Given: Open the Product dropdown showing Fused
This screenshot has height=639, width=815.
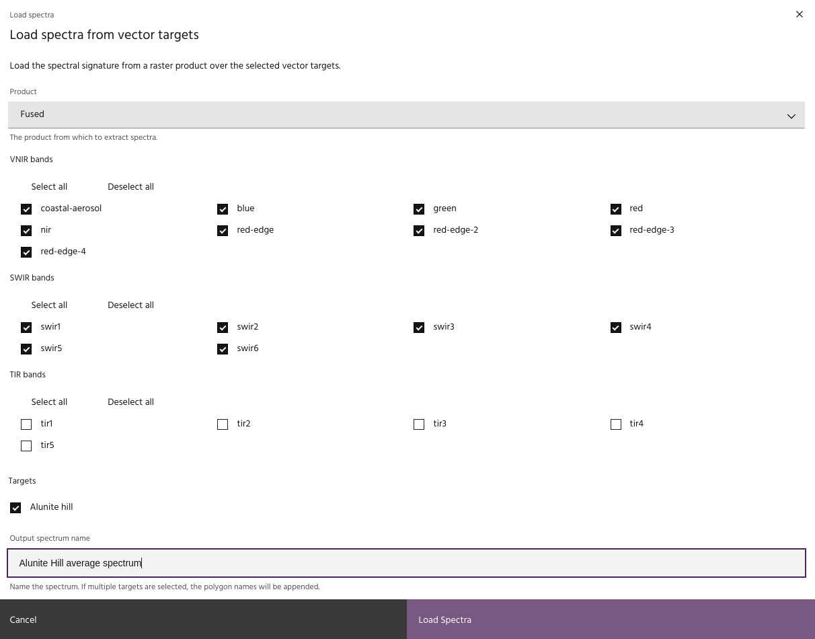Looking at the screenshot, I should (406, 115).
